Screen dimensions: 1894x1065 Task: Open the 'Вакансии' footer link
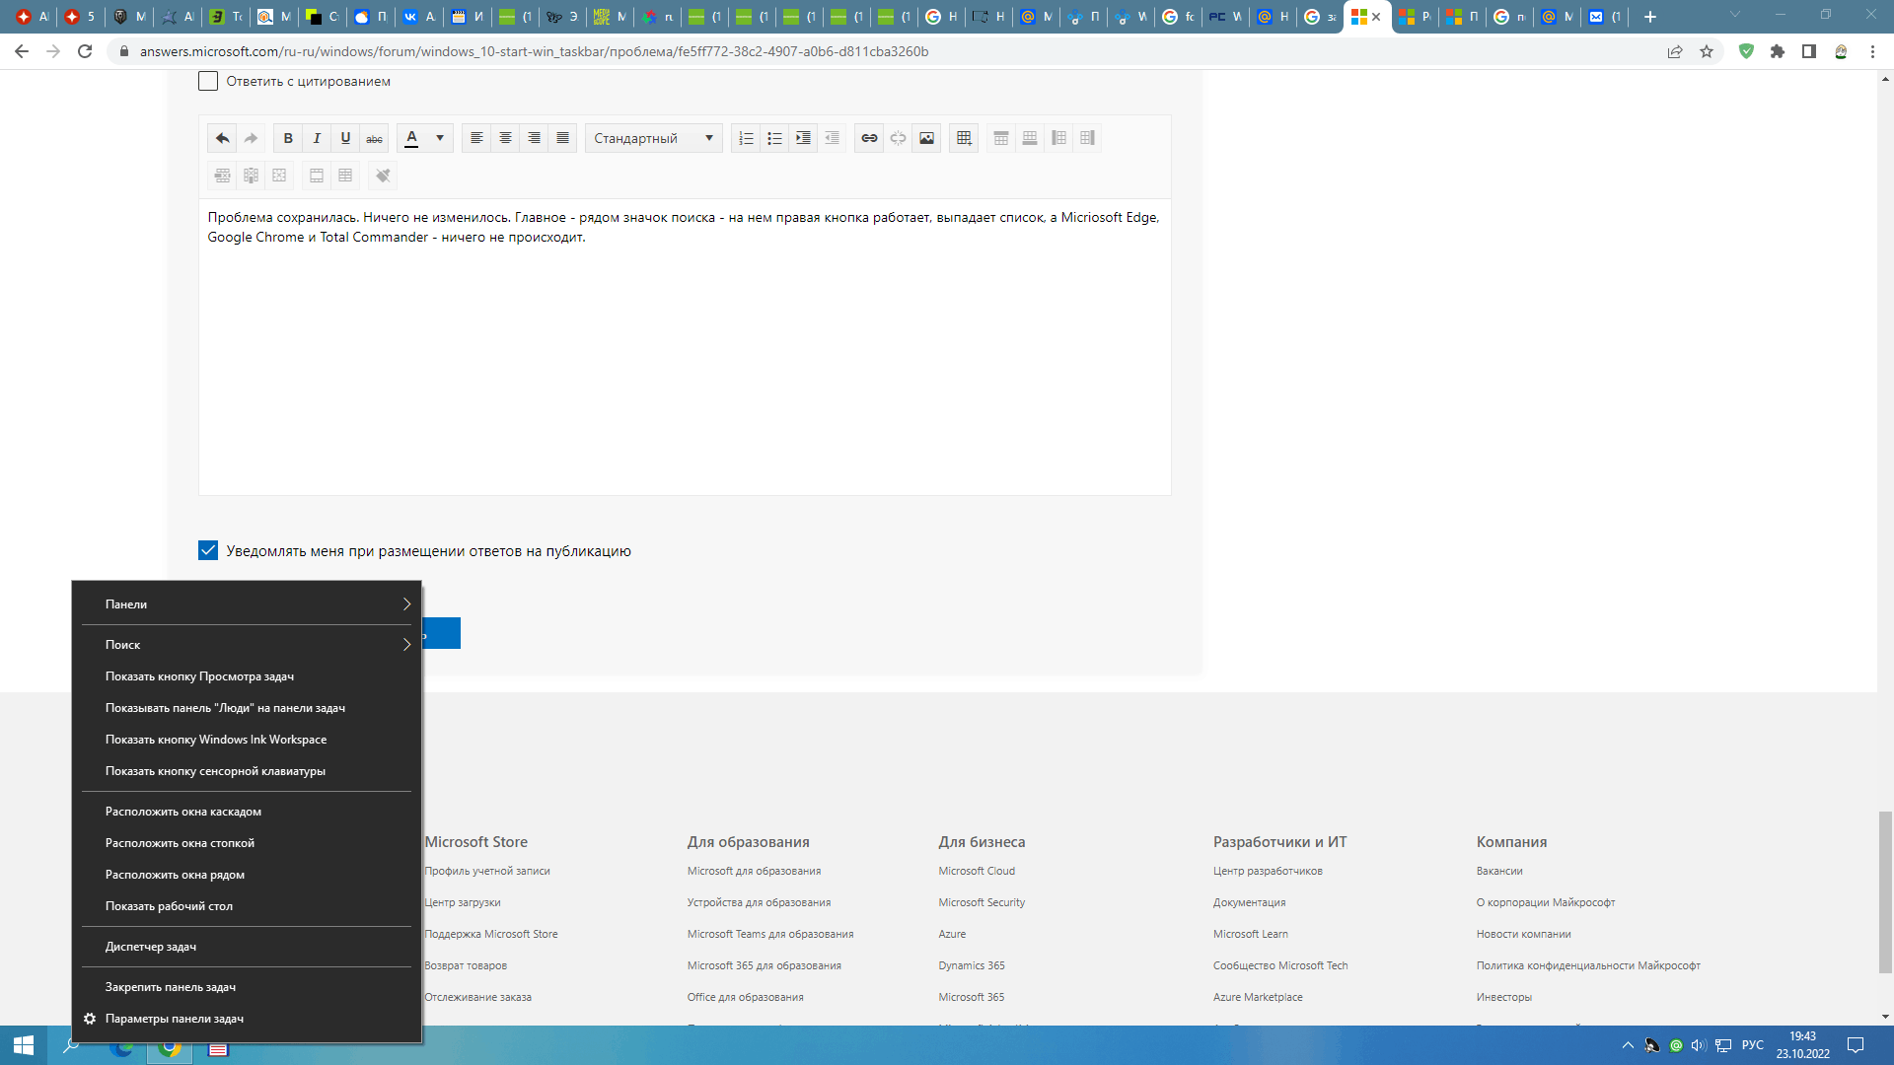point(1499,871)
